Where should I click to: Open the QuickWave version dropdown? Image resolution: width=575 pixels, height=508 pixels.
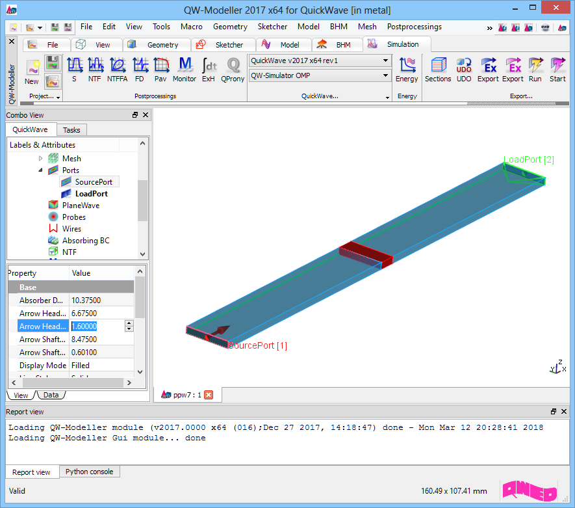[x=385, y=60]
